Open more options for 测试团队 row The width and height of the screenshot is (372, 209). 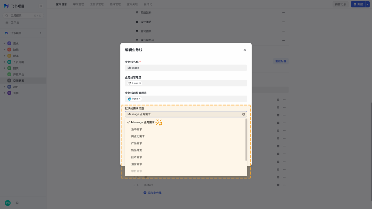tap(284, 31)
